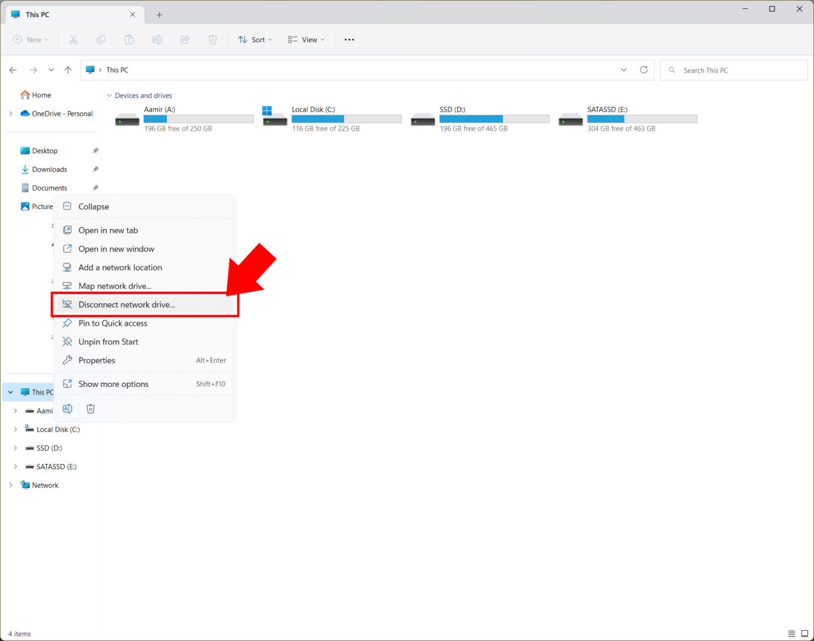Screen dimensions: 814x641
Task: Open the View dropdown
Action: [x=306, y=40]
